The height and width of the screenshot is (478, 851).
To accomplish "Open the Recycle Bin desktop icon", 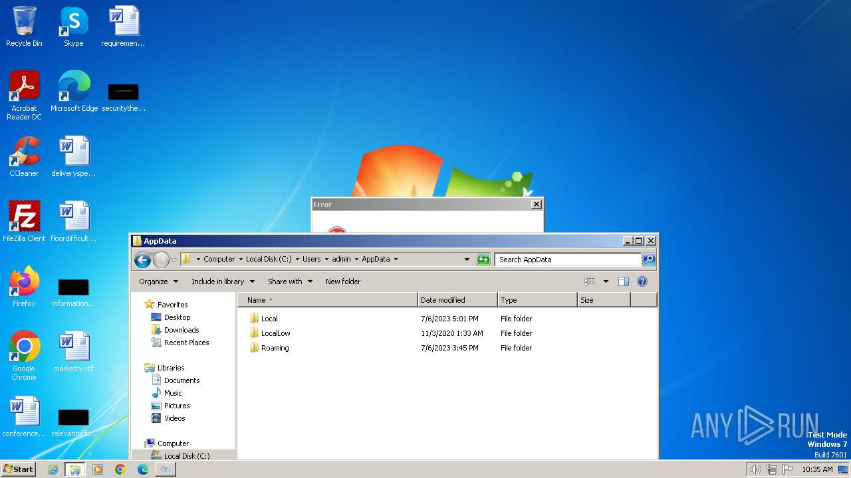I will pyautogui.click(x=24, y=27).
